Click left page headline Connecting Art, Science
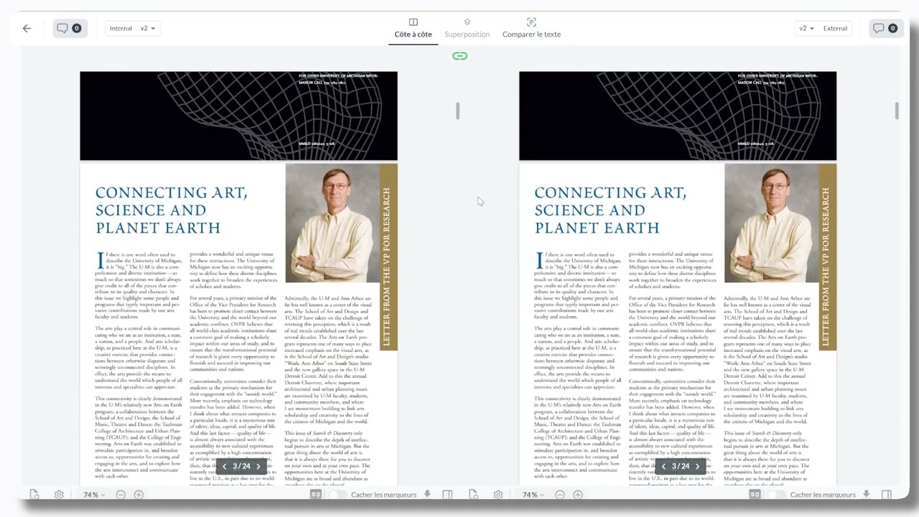Screen dimensions: 919x517 [171, 210]
